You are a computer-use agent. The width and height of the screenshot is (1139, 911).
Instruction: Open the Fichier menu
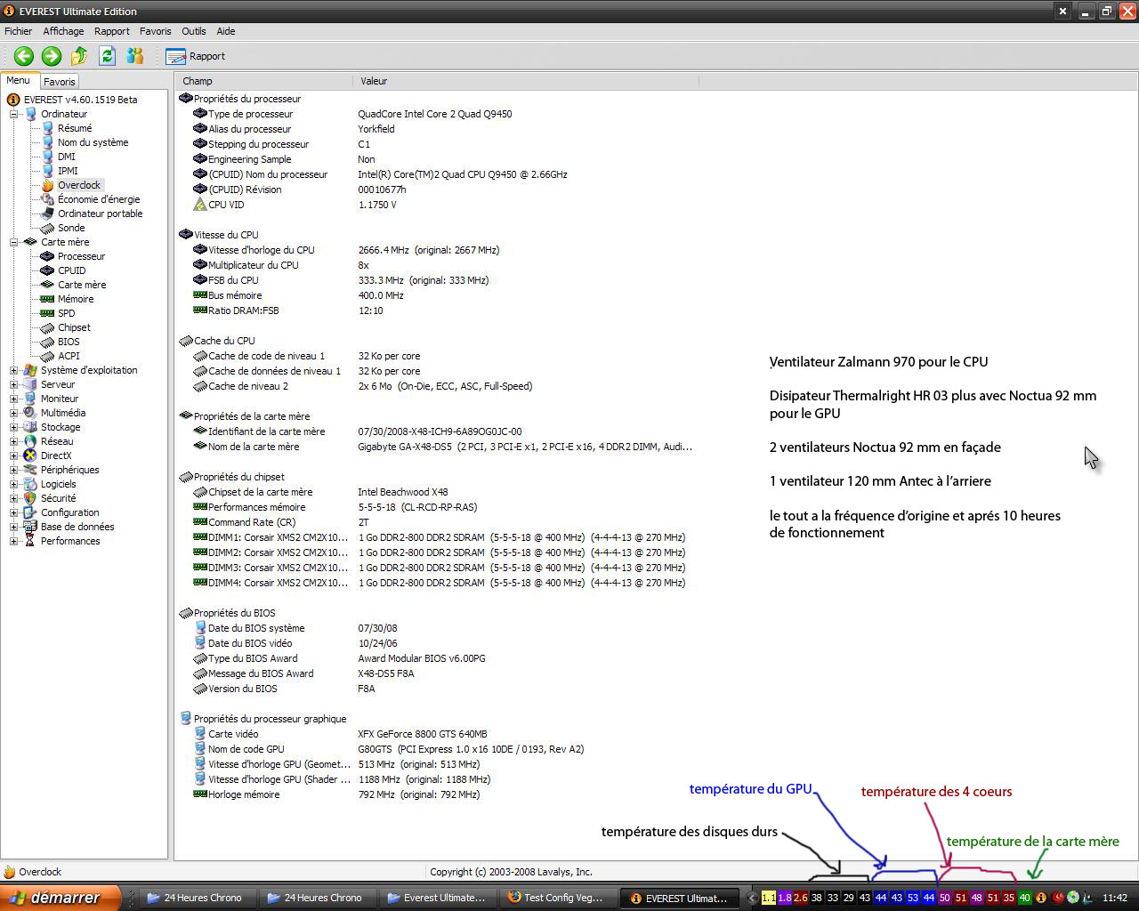[19, 31]
